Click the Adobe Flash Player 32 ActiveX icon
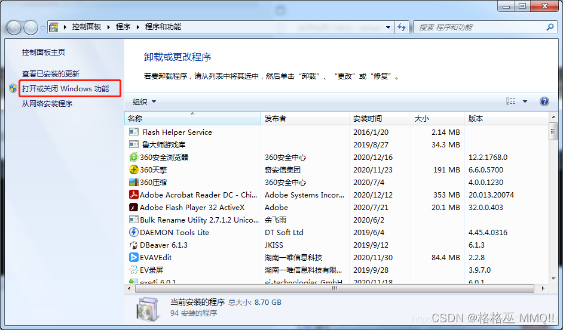This screenshot has width=563, height=330. 133,207
